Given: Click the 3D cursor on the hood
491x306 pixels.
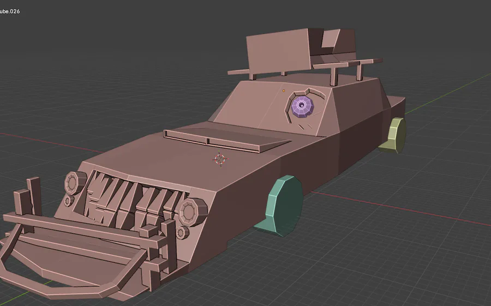Looking at the screenshot, I should point(220,159).
